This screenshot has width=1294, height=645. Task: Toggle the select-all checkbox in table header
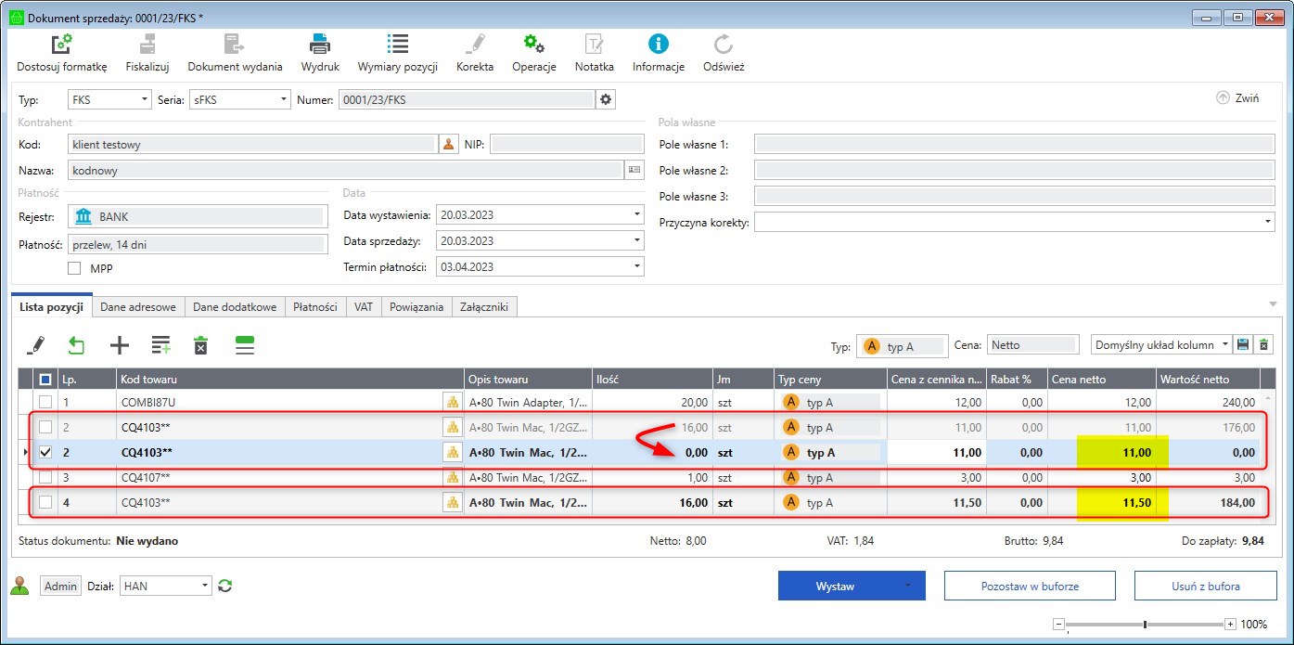[45, 379]
